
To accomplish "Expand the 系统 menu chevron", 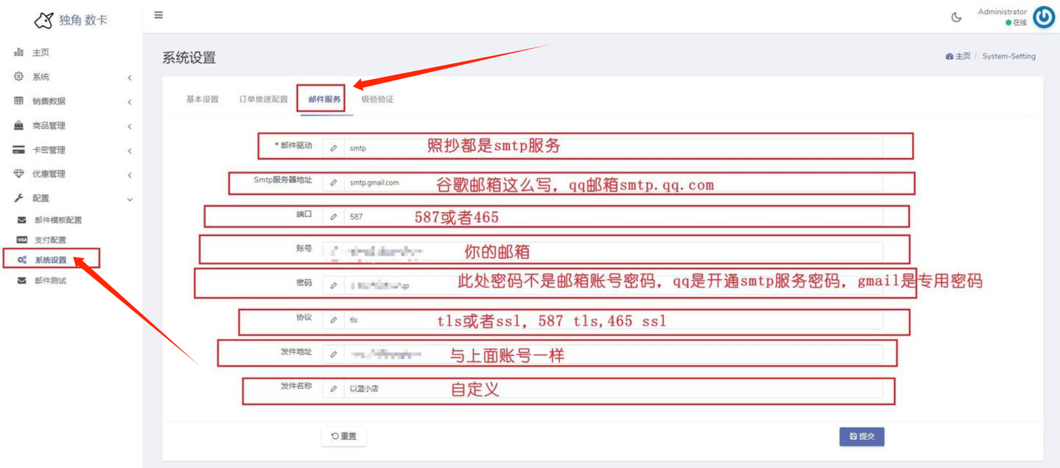I will click(x=129, y=77).
